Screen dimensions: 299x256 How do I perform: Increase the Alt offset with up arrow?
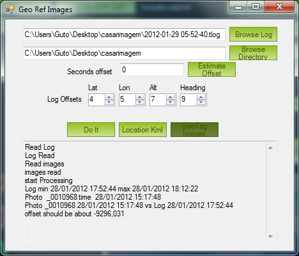pyautogui.click(x=171, y=97)
